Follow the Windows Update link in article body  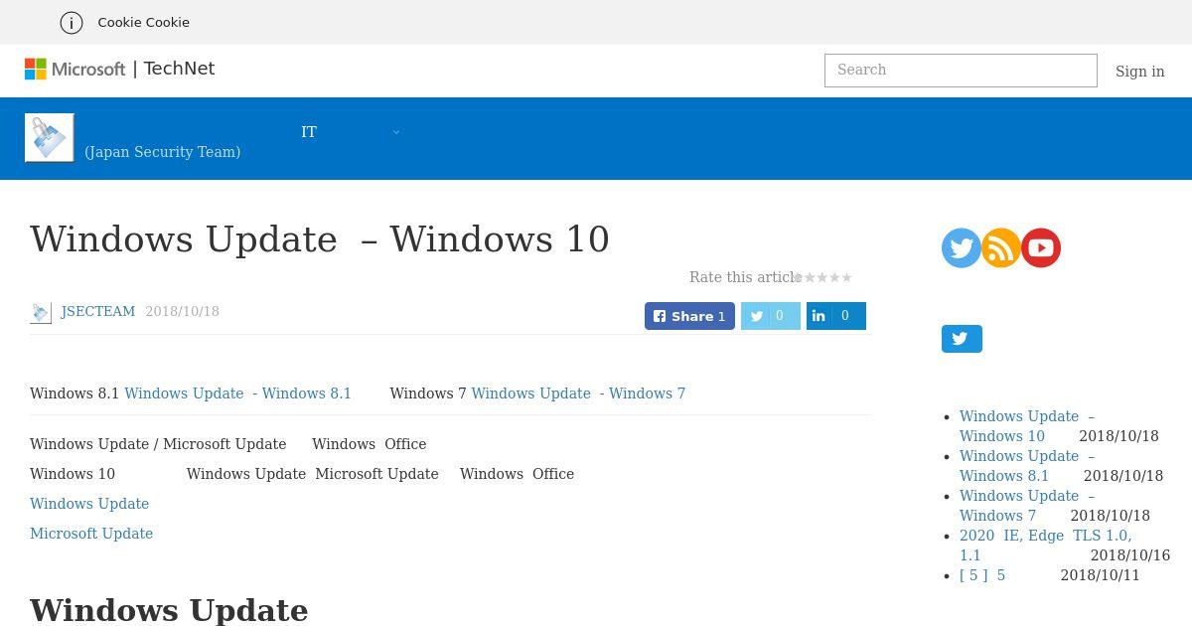(x=89, y=504)
